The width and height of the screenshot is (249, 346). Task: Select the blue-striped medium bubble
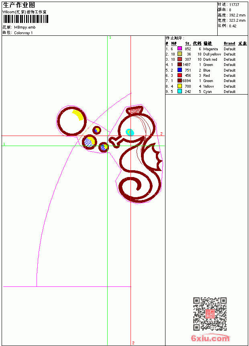[x=90, y=142]
